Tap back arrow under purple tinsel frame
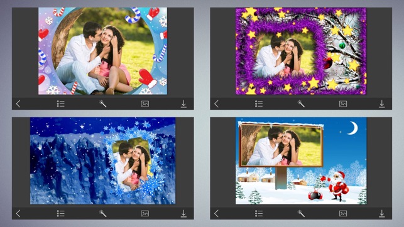The height and width of the screenshot is (227, 404). click(216, 104)
